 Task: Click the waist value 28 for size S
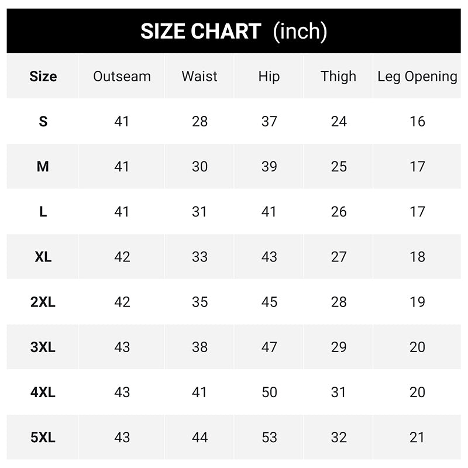199,122
